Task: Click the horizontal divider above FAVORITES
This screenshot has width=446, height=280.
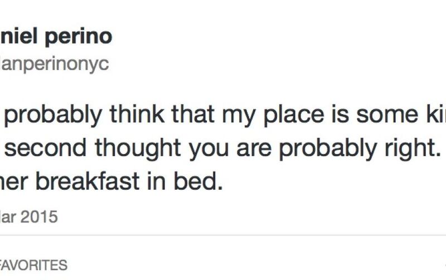Action: click(x=223, y=235)
